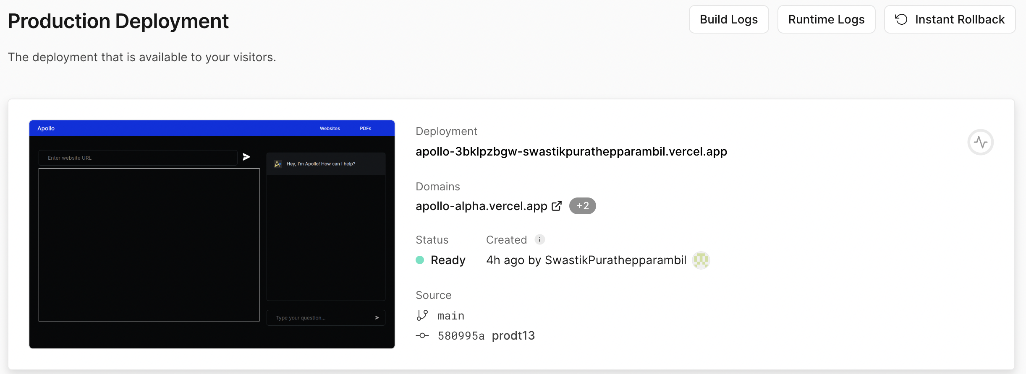
Task: Click the info icon next to Created
Action: tap(540, 239)
